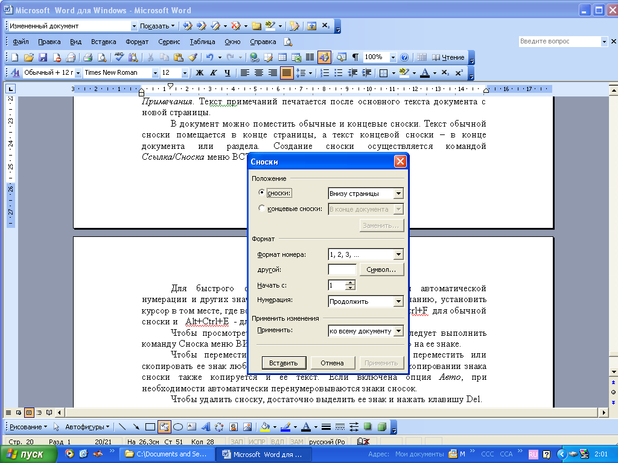The width and height of the screenshot is (618, 463).
Task: Open the 'Вставка' menu
Action: (x=103, y=42)
